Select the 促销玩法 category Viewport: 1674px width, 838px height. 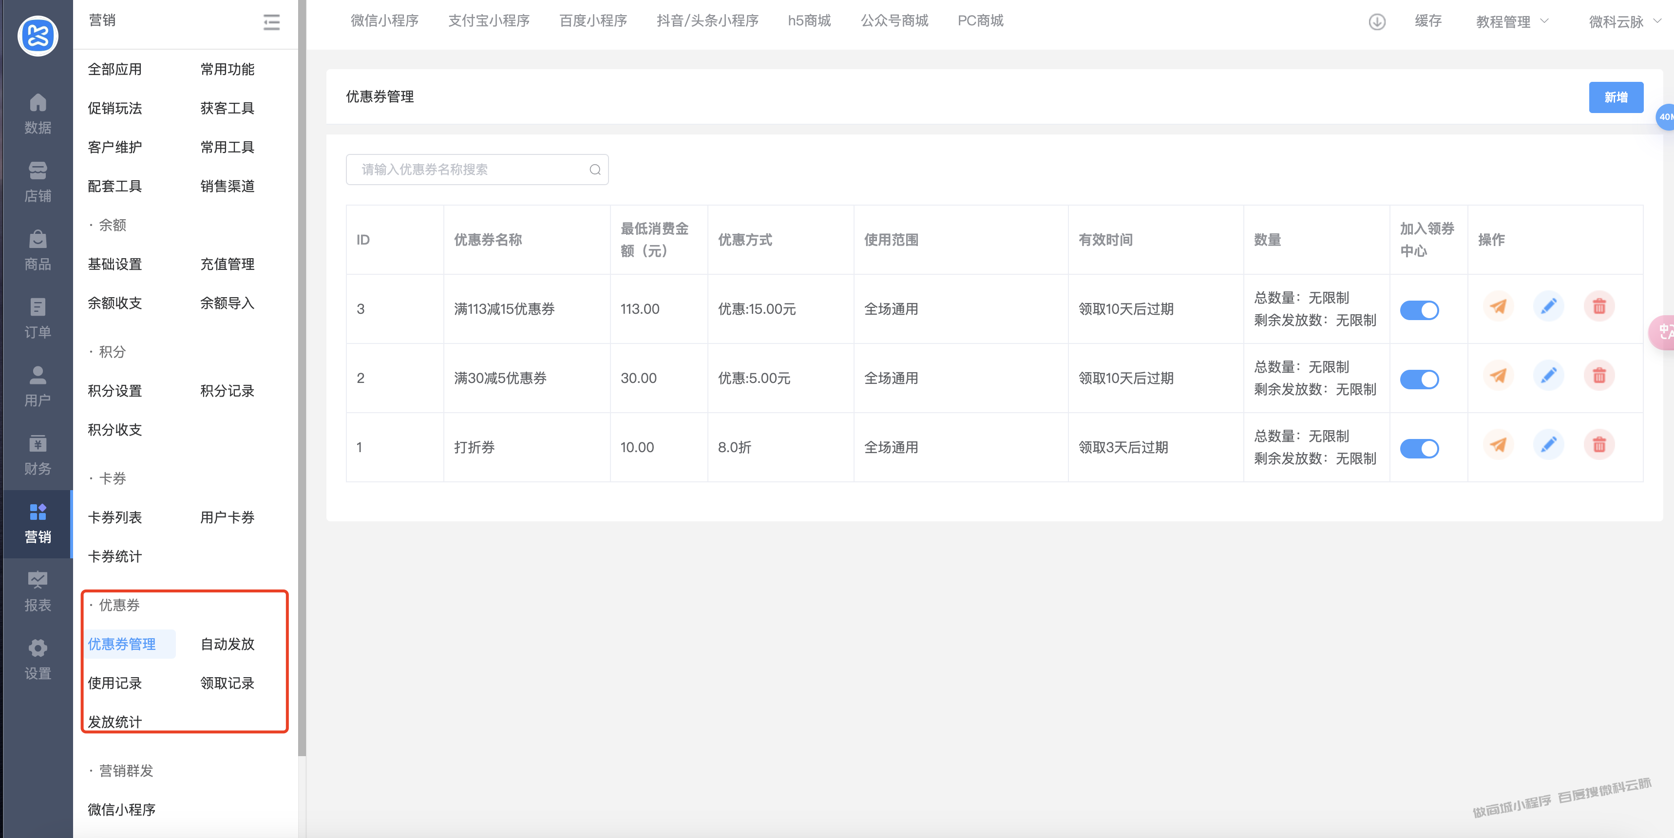coord(114,108)
